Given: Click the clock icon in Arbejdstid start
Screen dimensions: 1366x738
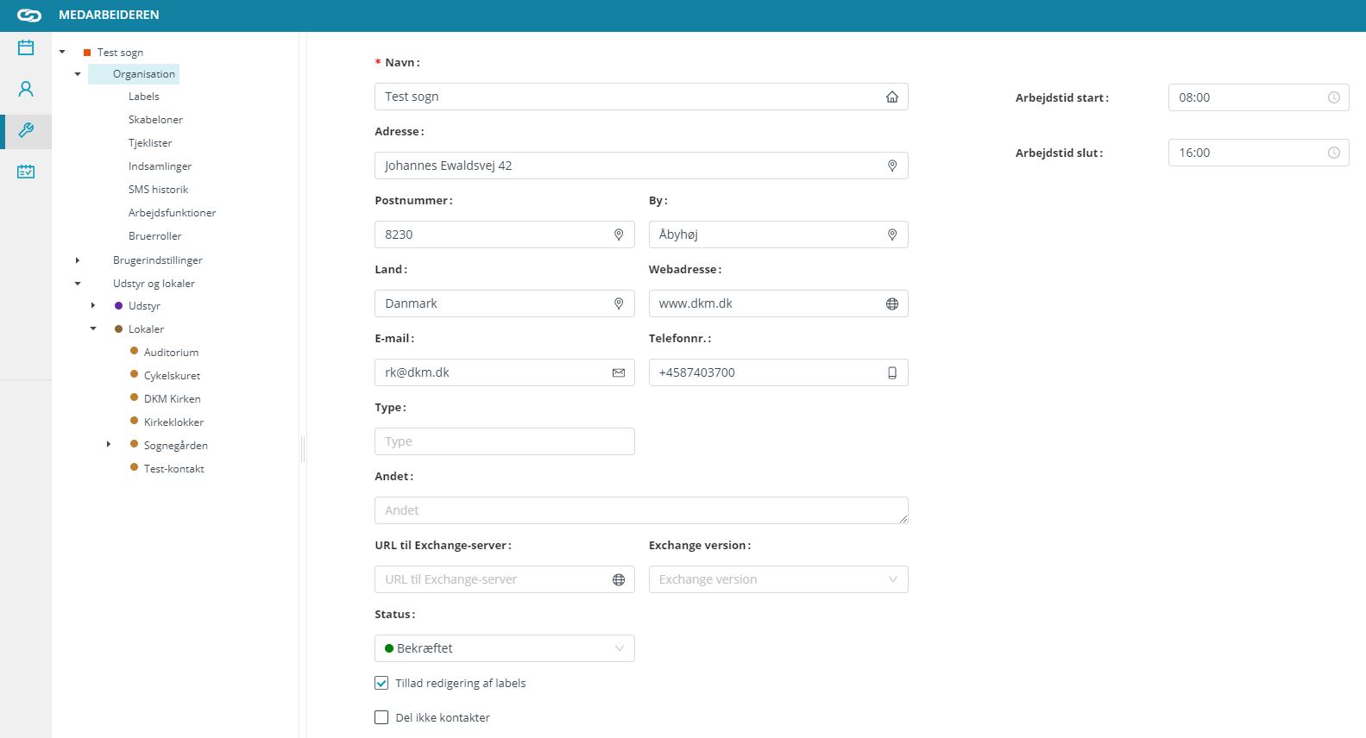Looking at the screenshot, I should (x=1333, y=97).
